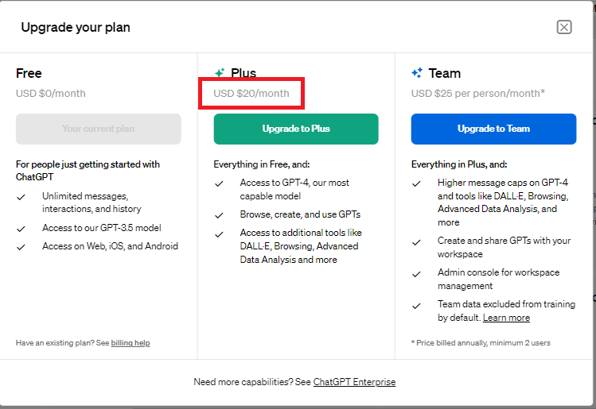Click Unlimited messages, interactions, and history text
Viewport: 596px width, 409px height.
click(92, 203)
